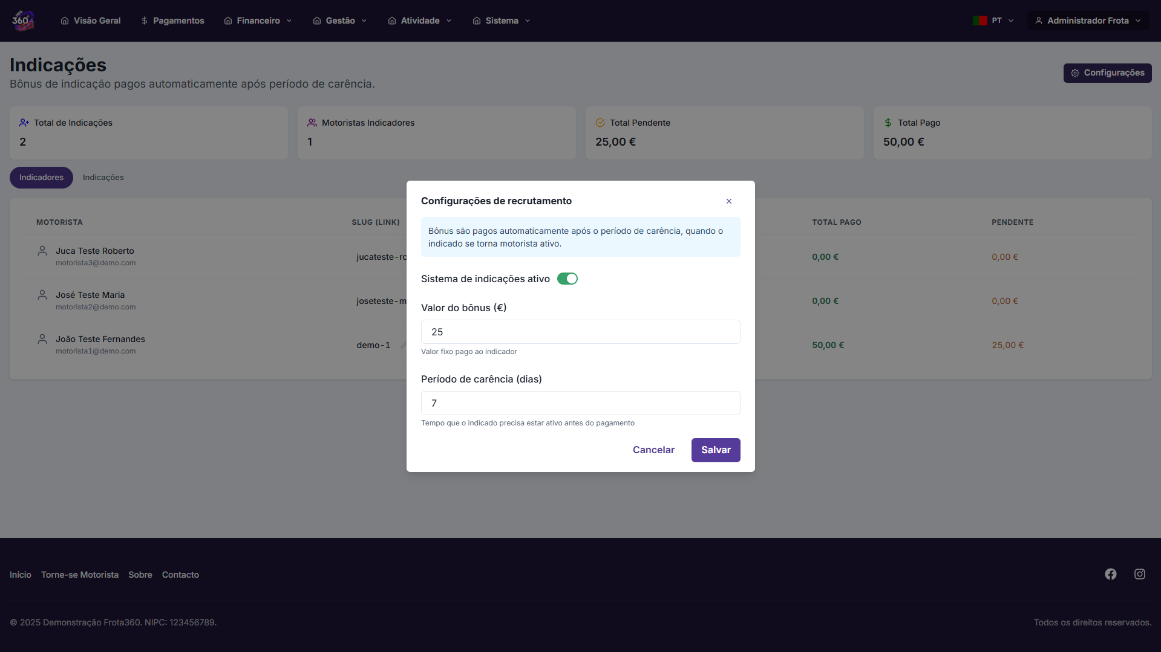Click the Portuguese flag icon
This screenshot has height=652, width=1161.
[x=979, y=21]
